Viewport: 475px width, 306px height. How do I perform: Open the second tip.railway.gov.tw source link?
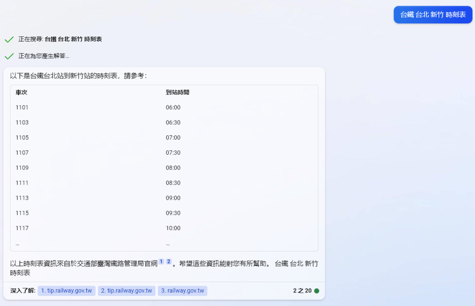[127, 291]
